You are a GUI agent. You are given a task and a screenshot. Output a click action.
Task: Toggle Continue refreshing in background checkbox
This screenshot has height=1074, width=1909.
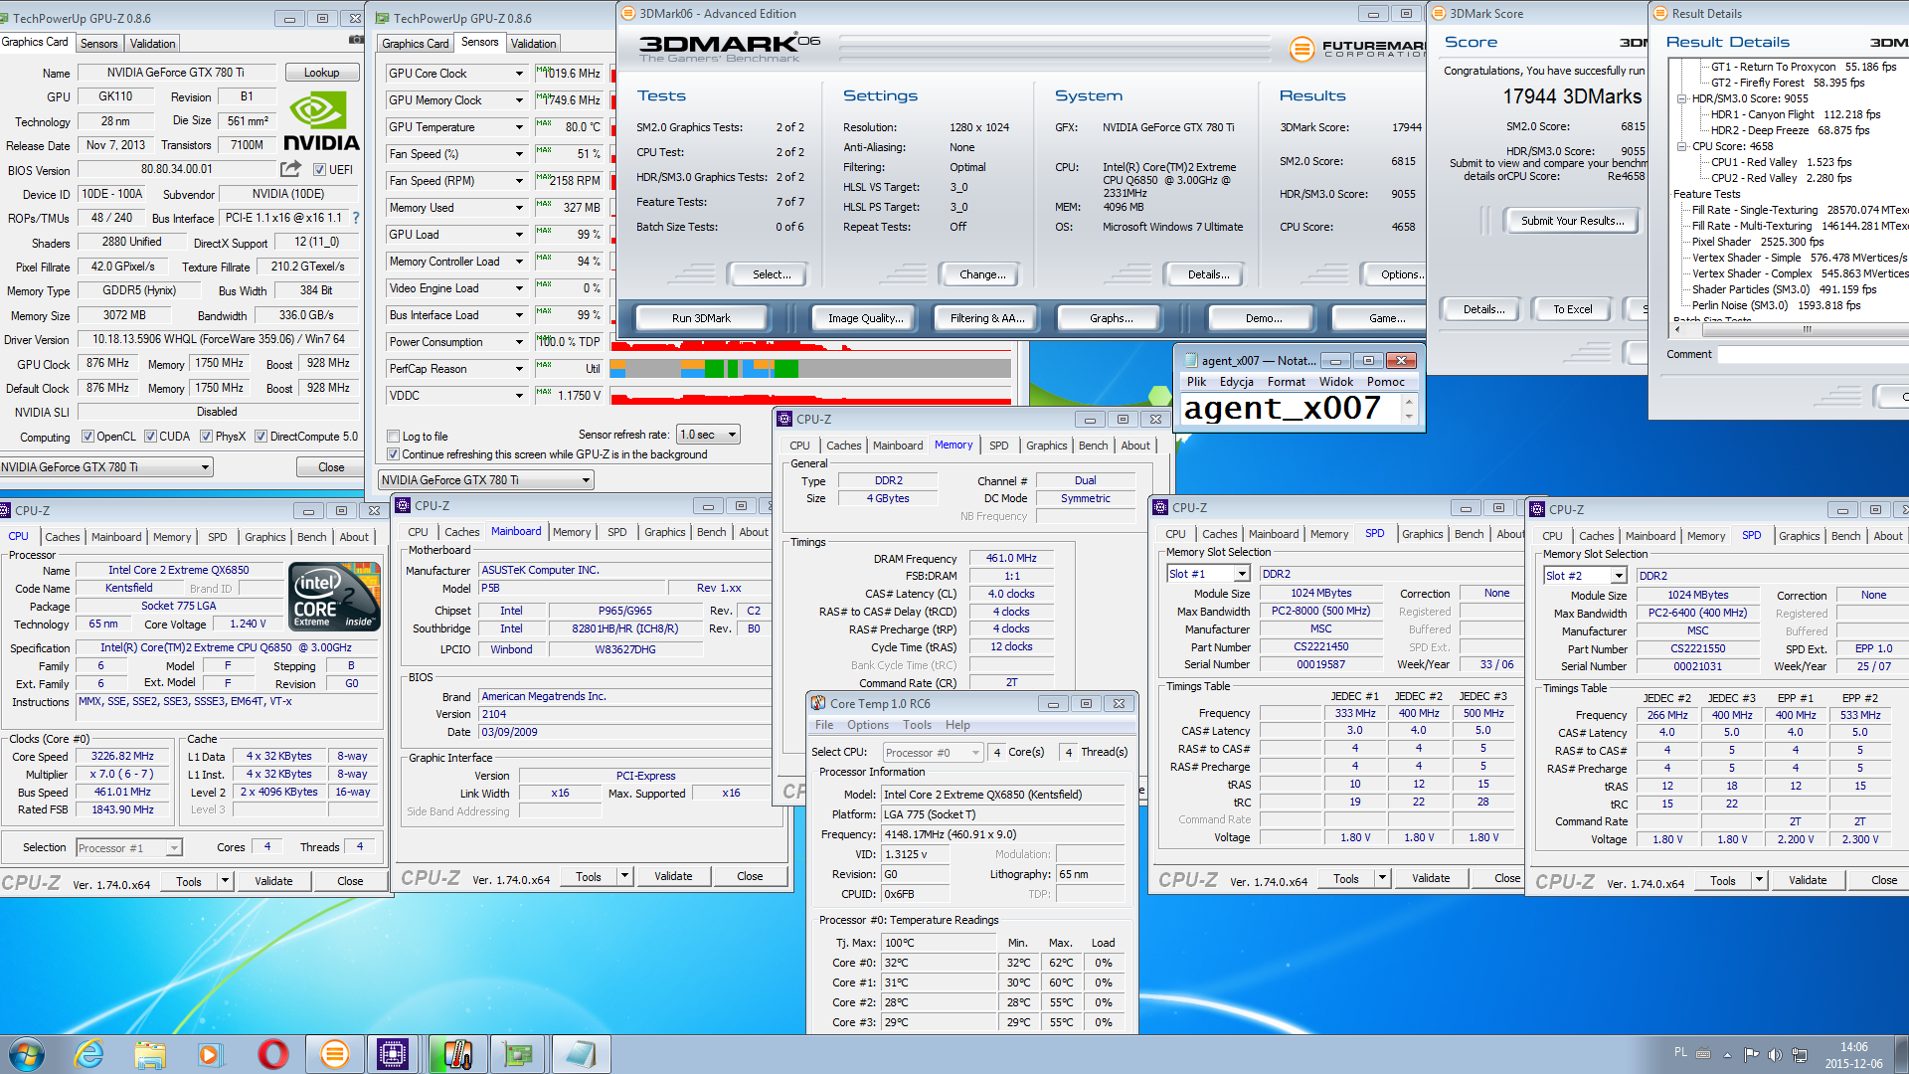(x=393, y=454)
